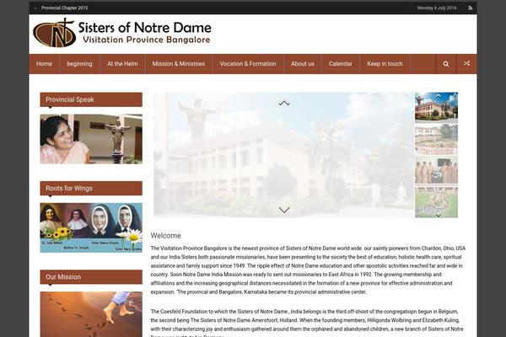Open the Home menu item

point(44,64)
